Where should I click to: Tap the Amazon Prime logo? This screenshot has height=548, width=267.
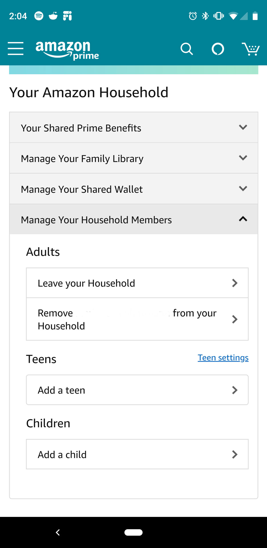tap(67, 50)
